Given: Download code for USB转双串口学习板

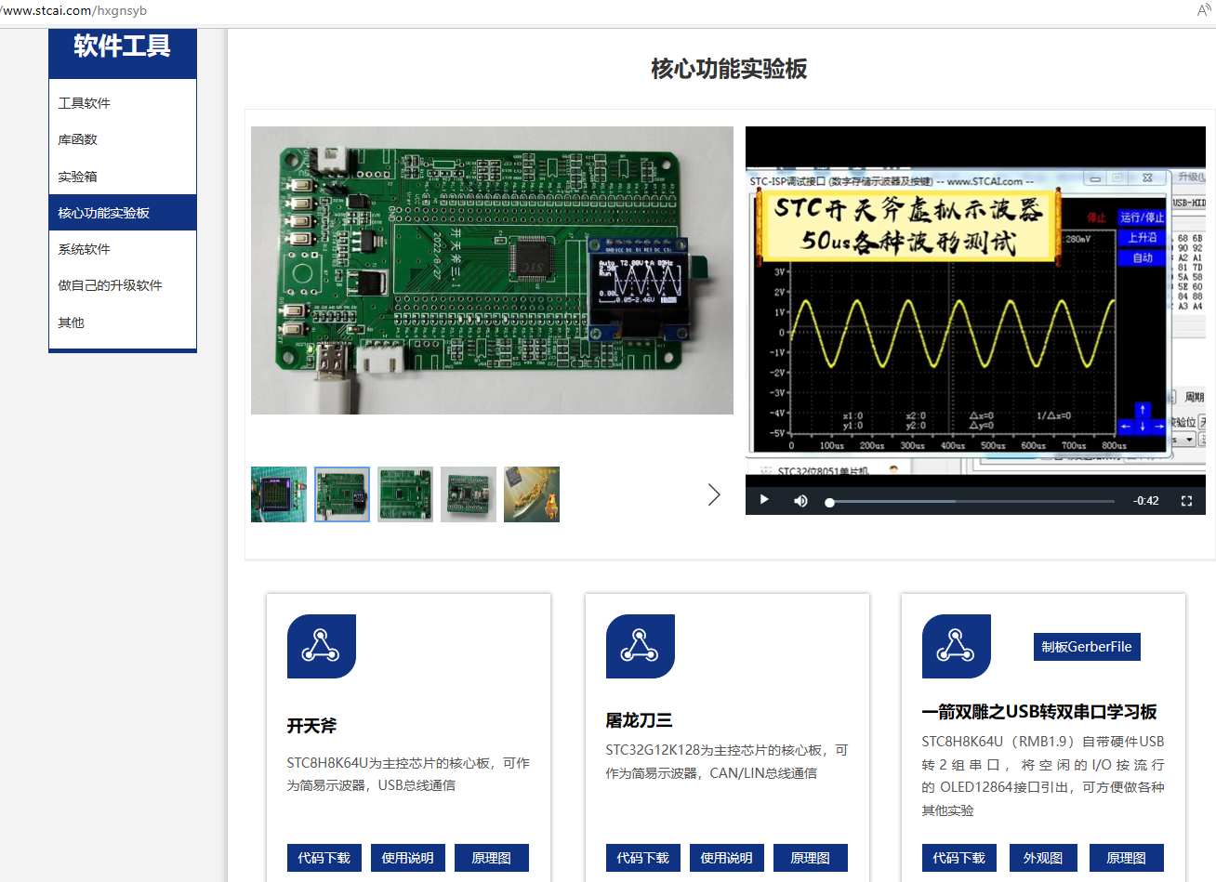Looking at the screenshot, I should click(959, 858).
